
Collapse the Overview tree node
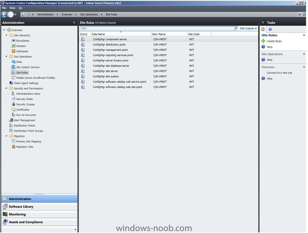tap(4, 30)
